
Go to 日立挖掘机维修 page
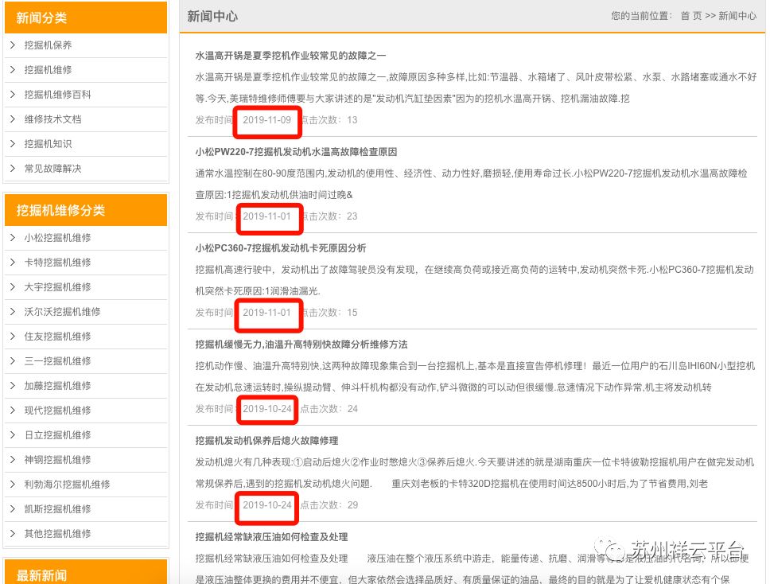[57, 434]
